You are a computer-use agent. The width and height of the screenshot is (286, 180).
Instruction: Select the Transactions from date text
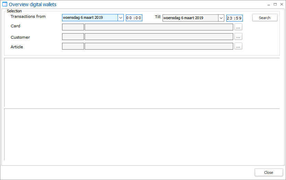(x=90, y=18)
